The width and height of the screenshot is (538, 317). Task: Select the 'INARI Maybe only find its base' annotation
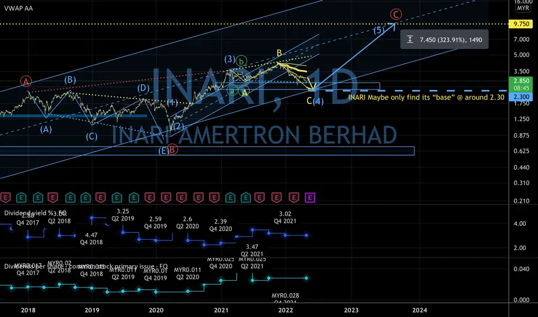coord(426,97)
